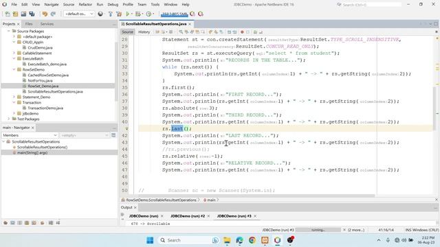Image resolution: width=440 pixels, height=247 pixels.
Task: Click the Redo arrow icon
Action: [53, 14]
